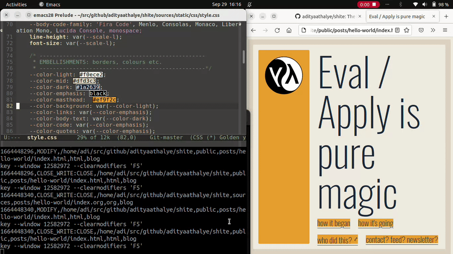This screenshot has height=254, width=453.
Task: Click the 'font-size: var(--scale-l);' line
Action: [72, 43]
